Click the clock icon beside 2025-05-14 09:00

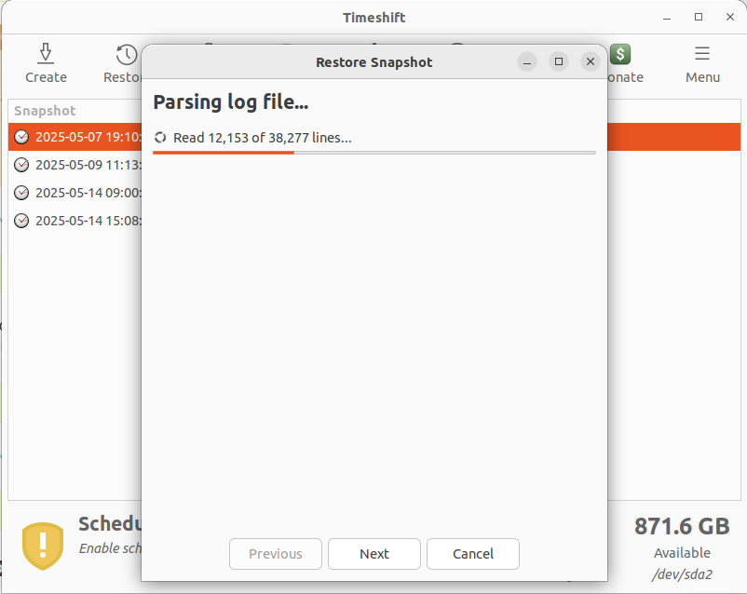21,193
